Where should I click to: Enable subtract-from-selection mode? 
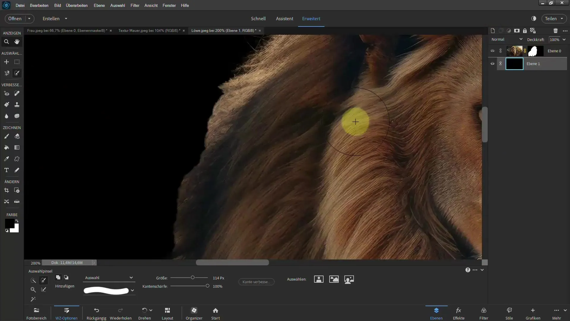66,277
